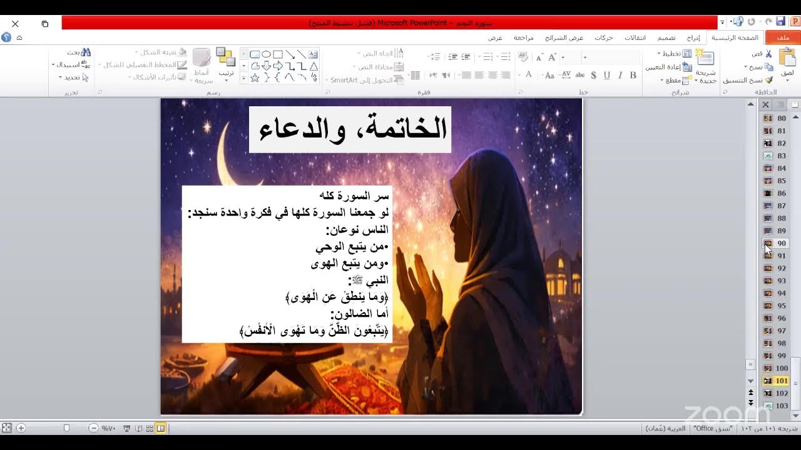Open the Shape Fill (تعبئة الشكل) dropdown
Image resolution: width=801 pixels, height=450 pixels.
pyautogui.click(x=160, y=52)
